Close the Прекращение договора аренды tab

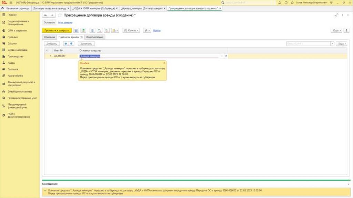point(220,8)
